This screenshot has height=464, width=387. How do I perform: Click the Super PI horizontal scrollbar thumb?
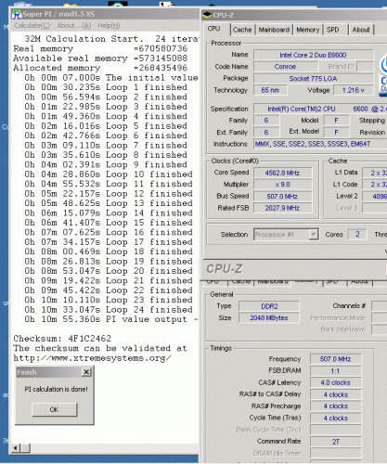pos(25,447)
